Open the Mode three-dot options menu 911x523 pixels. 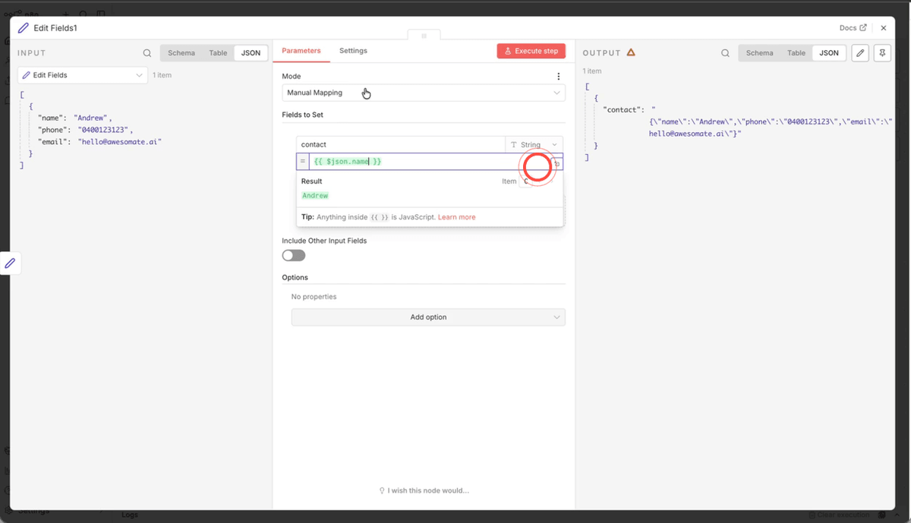click(x=559, y=77)
